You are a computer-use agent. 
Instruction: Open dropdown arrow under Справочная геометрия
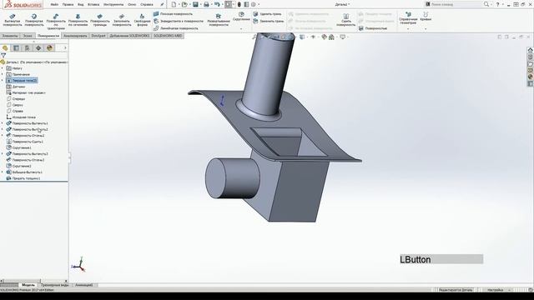tap(408, 29)
